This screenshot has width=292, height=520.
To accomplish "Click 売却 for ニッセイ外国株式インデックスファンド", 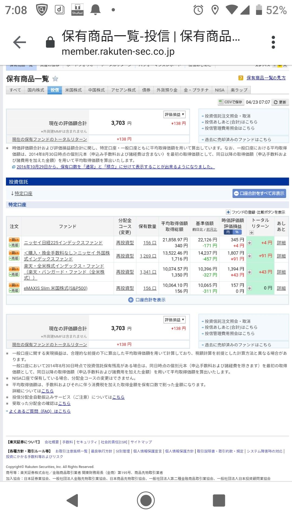I will point(14,258).
